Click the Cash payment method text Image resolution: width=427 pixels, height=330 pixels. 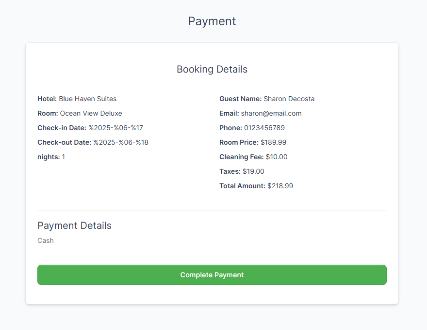tap(46, 240)
